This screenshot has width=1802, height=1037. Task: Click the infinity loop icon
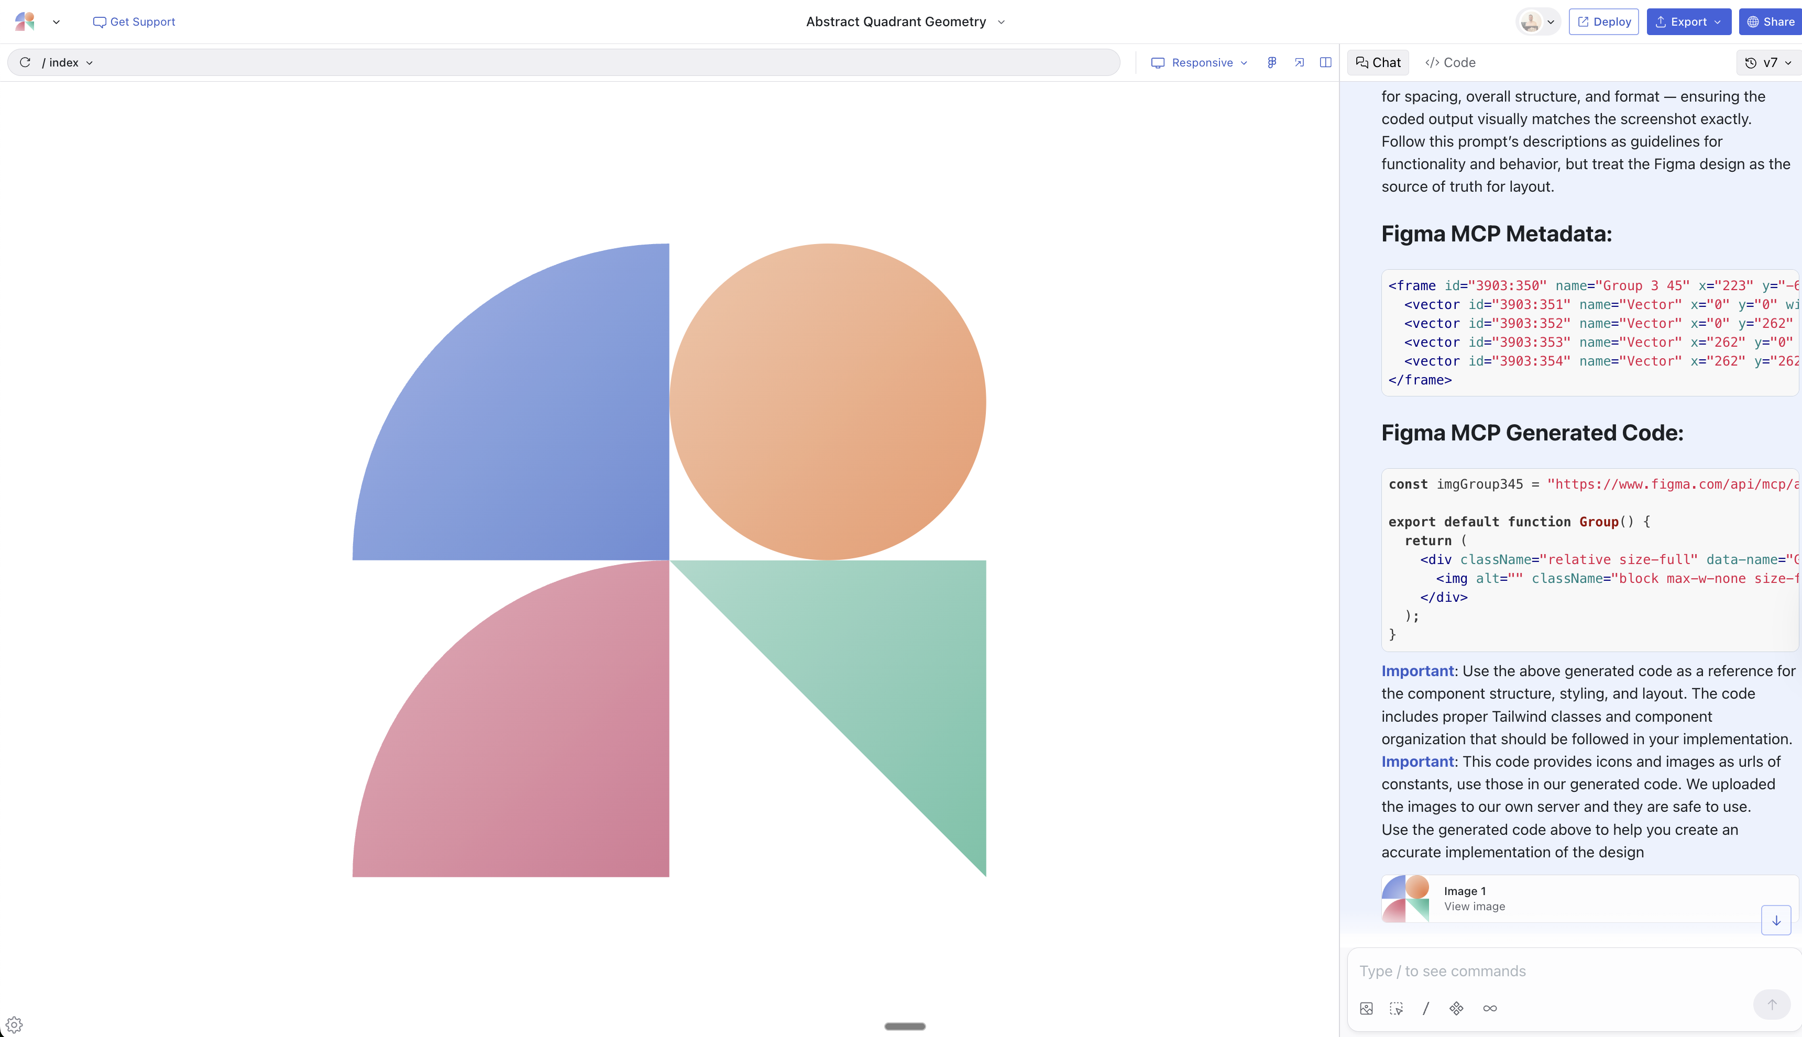1489,1009
